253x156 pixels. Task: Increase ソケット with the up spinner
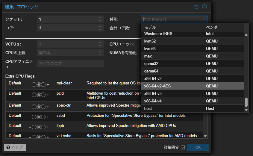(x=100, y=18)
